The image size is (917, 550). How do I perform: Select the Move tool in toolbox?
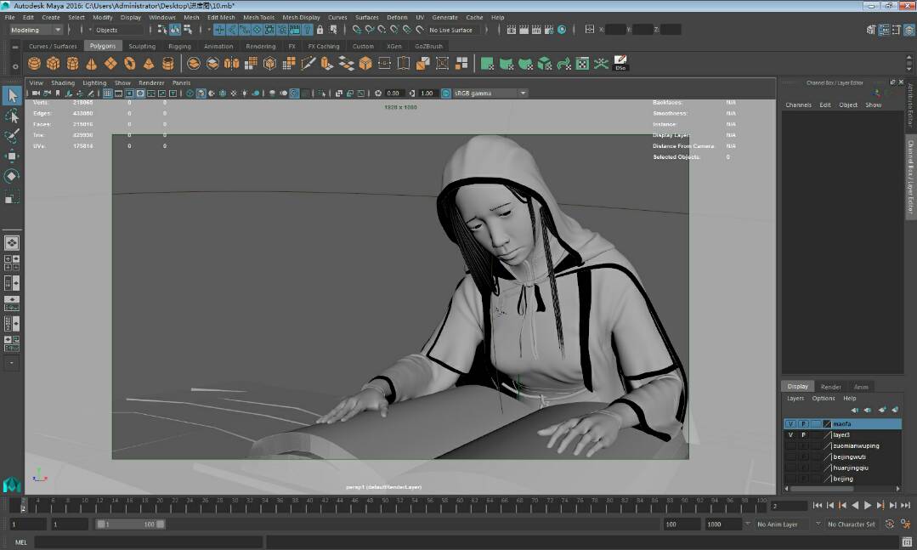coord(12,156)
